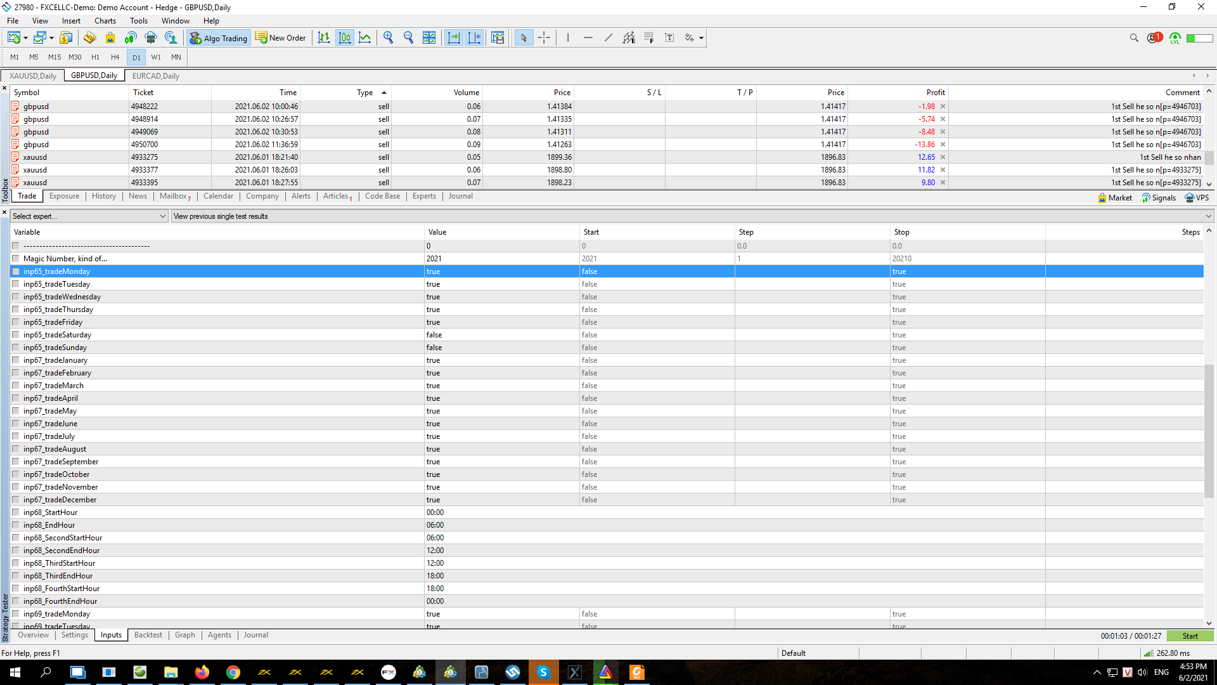Viewport: 1217px width, 685px height.
Task: Open the new chart toolbar icon
Action: click(13, 38)
